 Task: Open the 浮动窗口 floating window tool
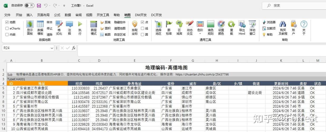252,28
